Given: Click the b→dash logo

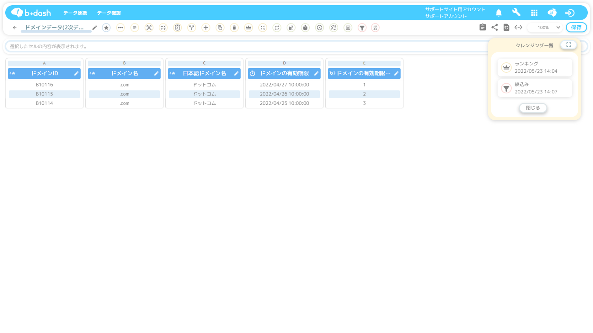Looking at the screenshot, I should 31,13.
